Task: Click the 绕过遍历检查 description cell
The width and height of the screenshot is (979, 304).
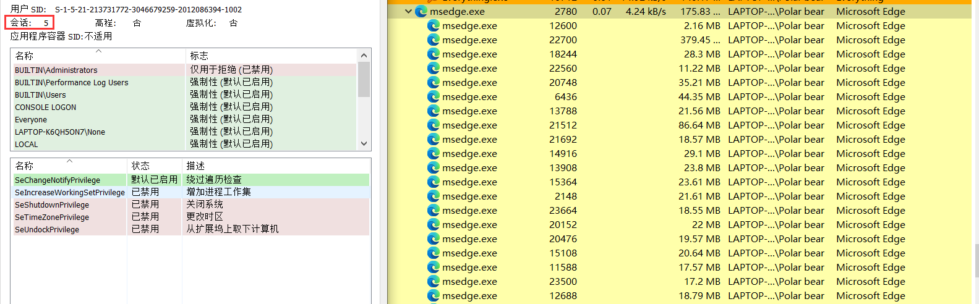Action: click(x=214, y=180)
